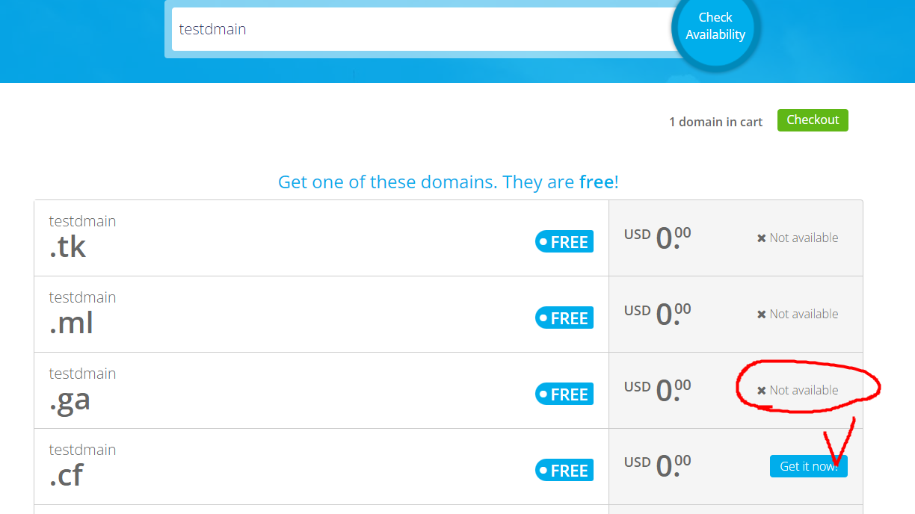Click the Check Availability round button
Screen dimensions: 915x514
715,27
